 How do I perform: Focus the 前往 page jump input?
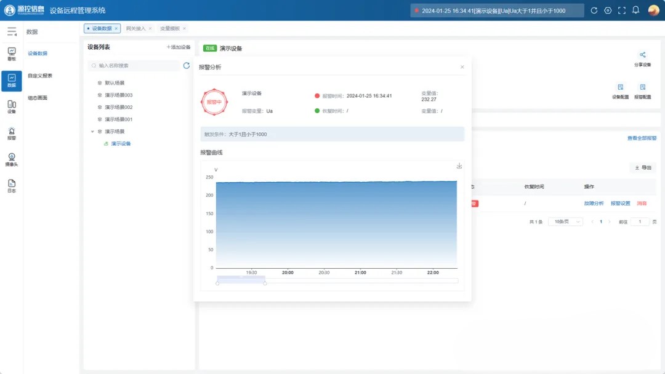click(x=640, y=221)
